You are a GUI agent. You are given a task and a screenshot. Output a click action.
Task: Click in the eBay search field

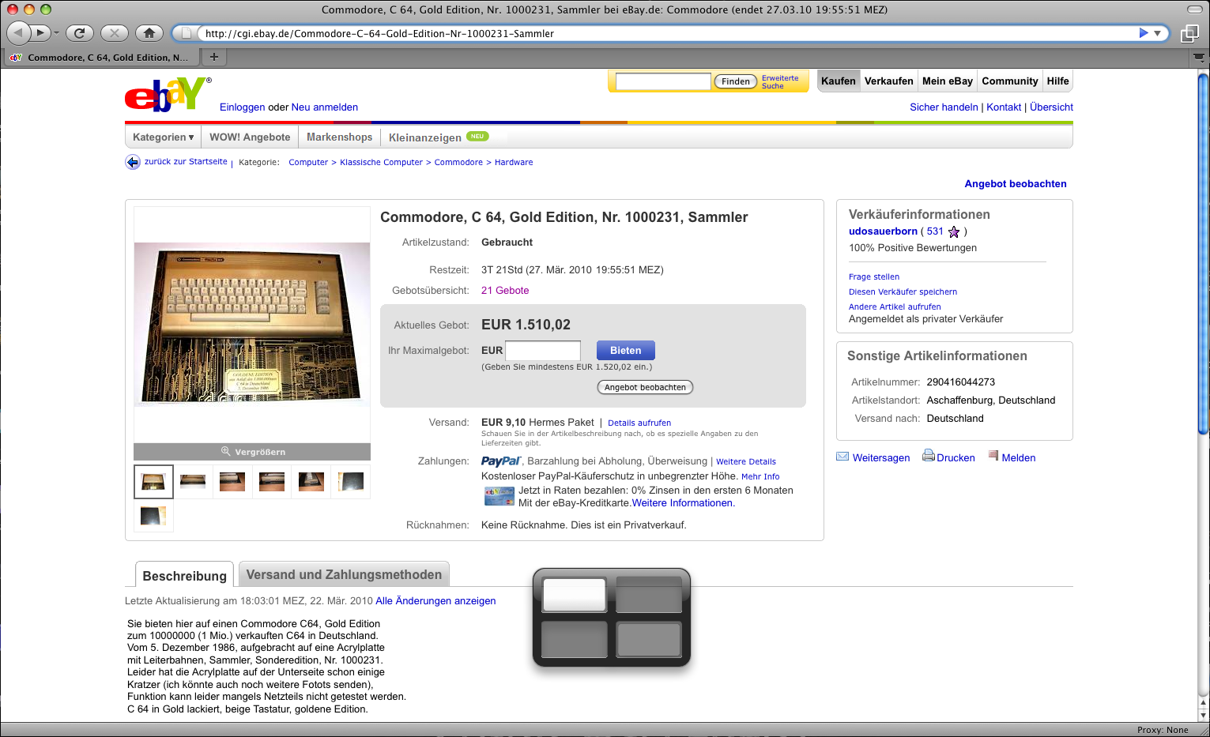[x=662, y=81]
